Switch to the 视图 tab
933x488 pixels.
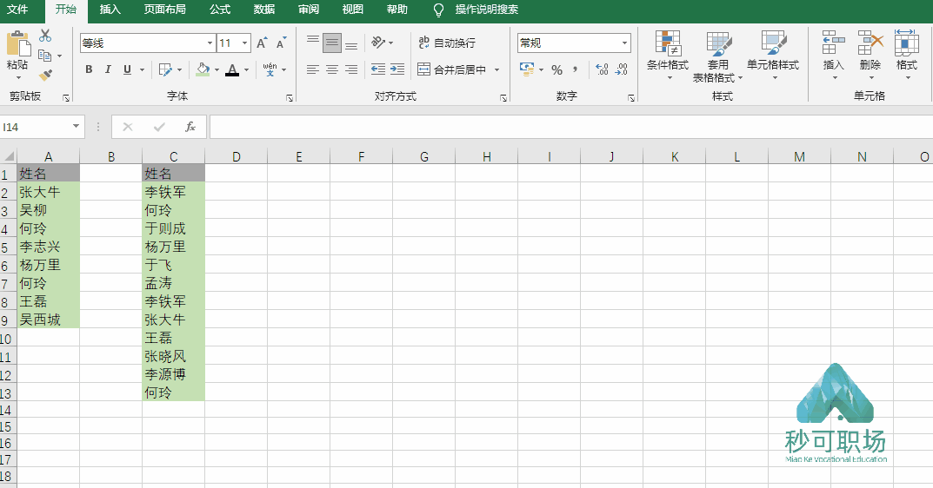353,10
